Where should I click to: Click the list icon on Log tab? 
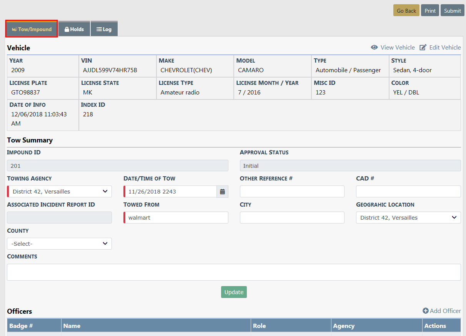tap(99, 29)
